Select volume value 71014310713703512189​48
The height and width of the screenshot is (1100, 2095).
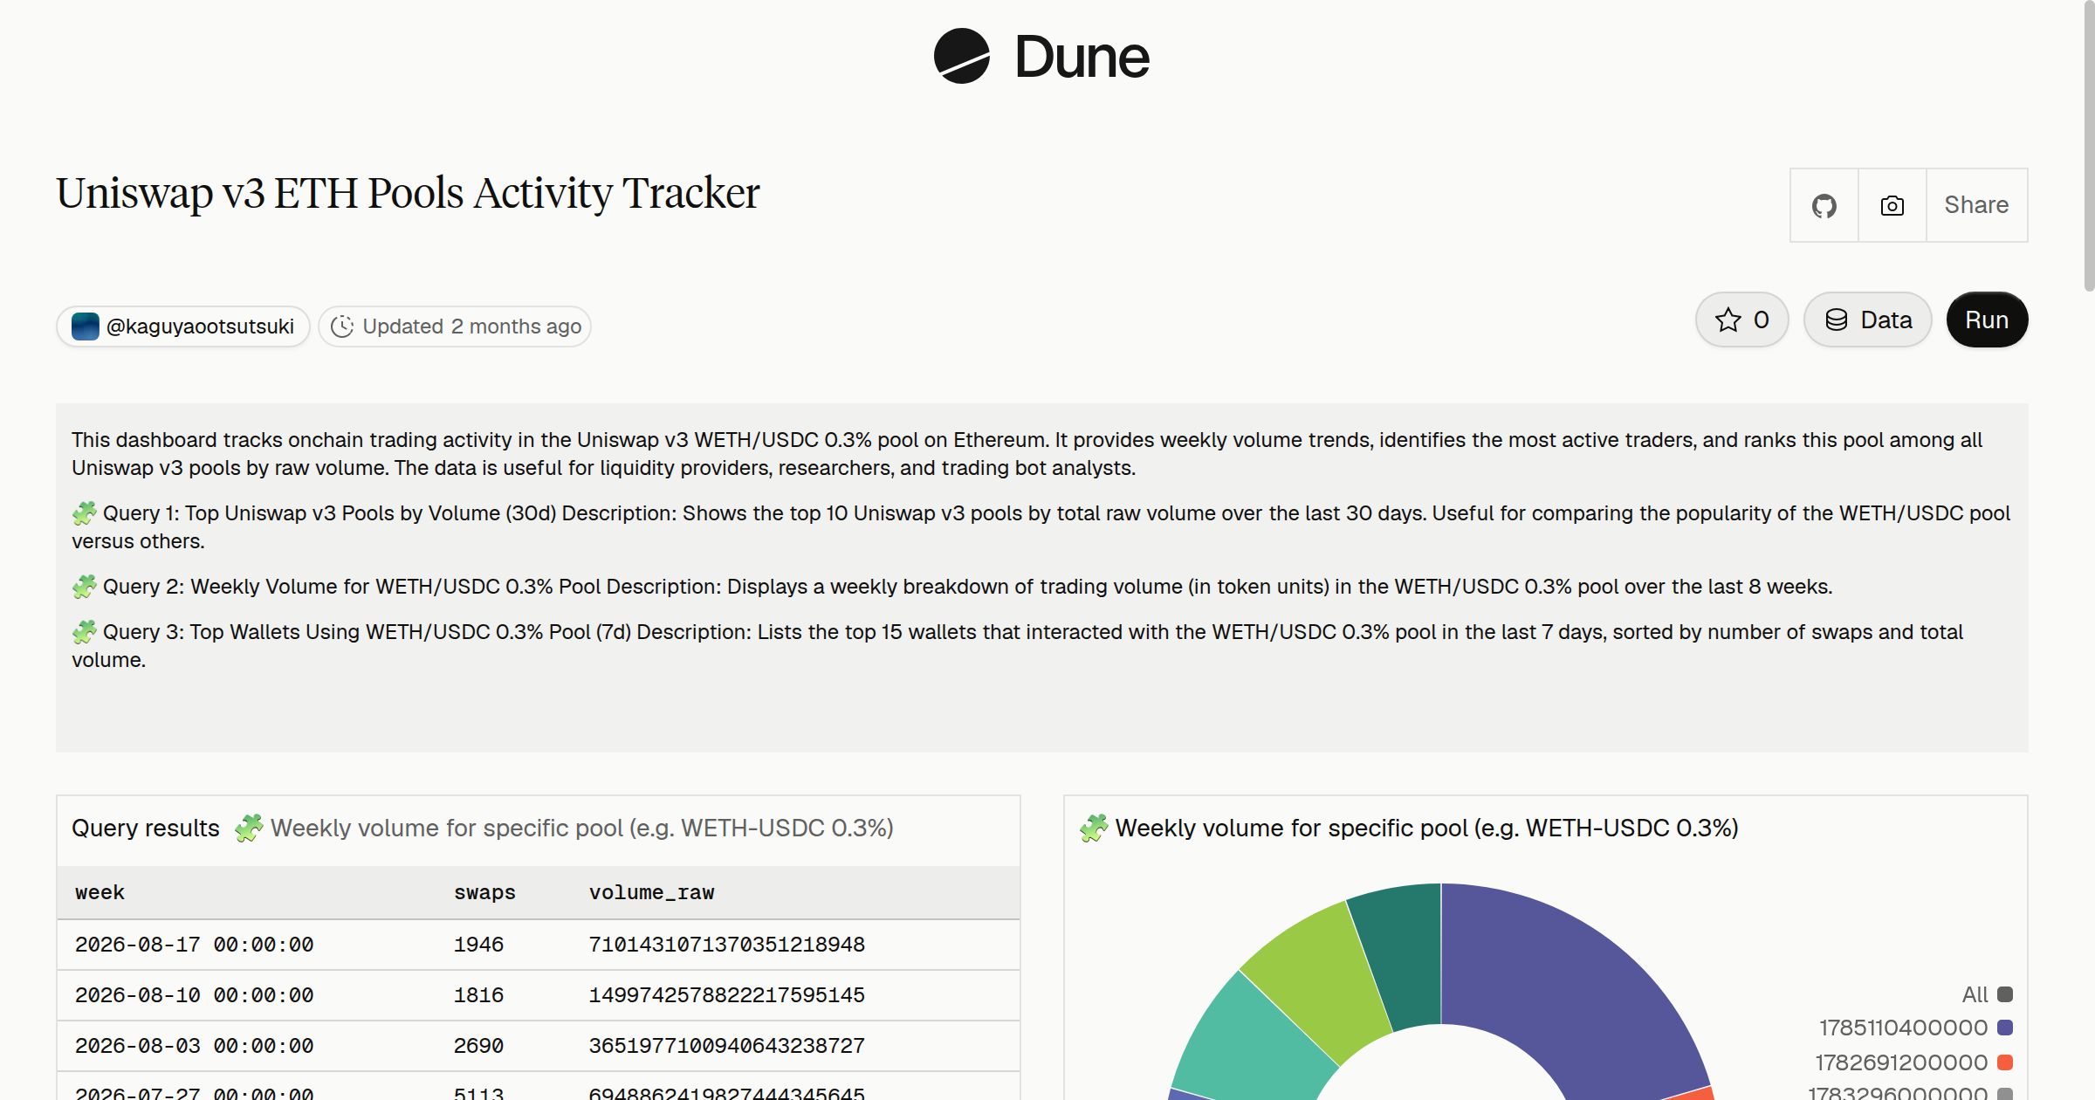pyautogui.click(x=726, y=945)
